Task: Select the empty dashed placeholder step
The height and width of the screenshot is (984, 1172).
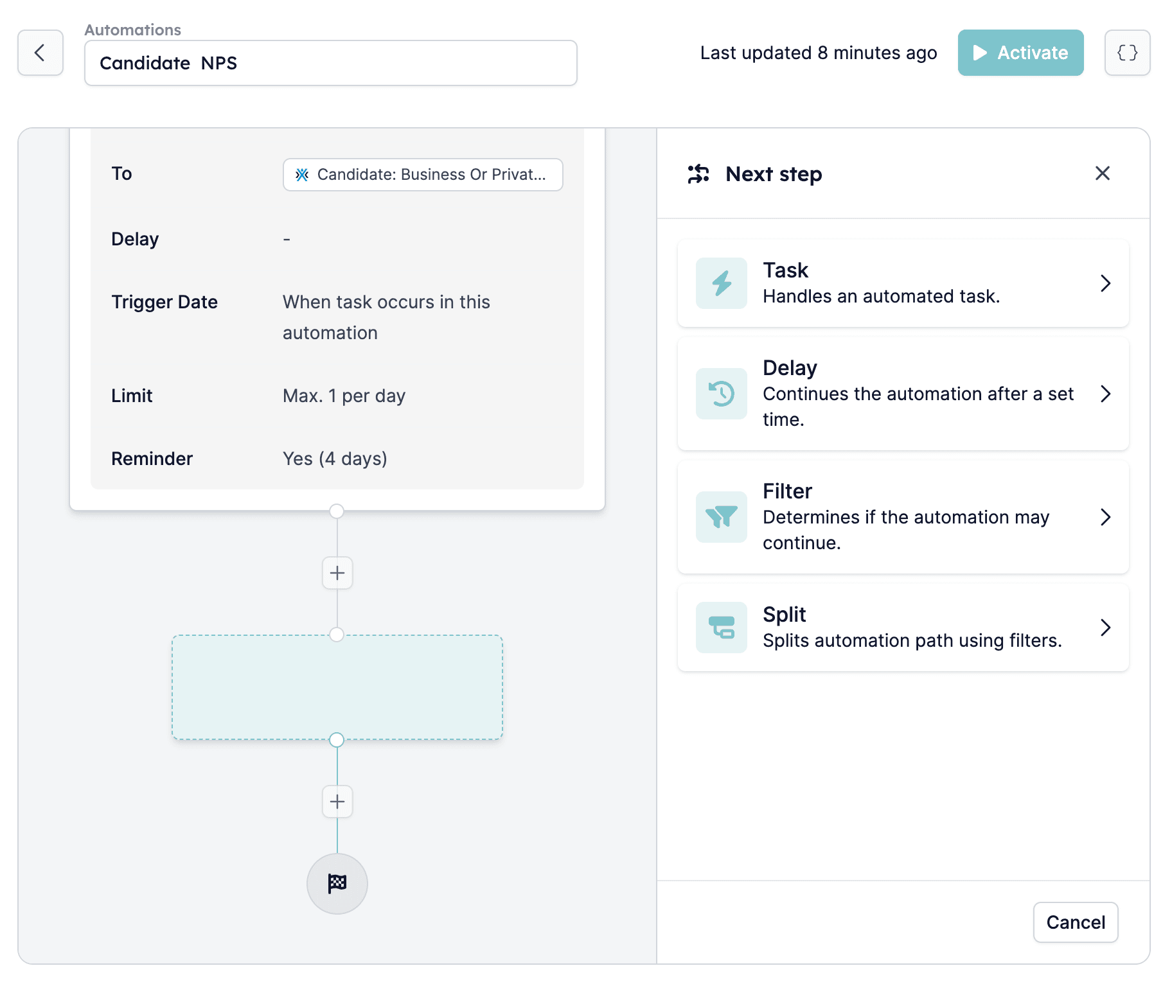Action: (337, 687)
